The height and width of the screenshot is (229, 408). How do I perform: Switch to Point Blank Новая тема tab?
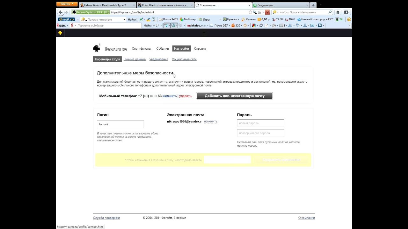click(165, 5)
